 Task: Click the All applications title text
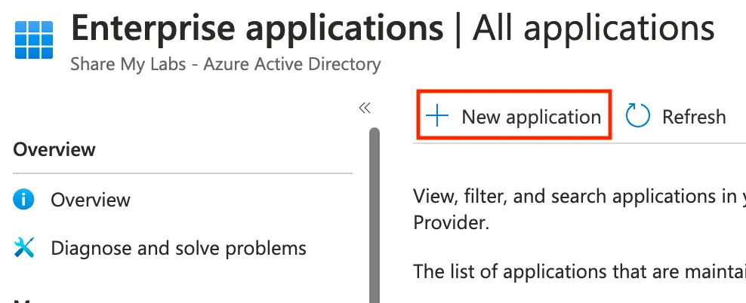(x=593, y=29)
